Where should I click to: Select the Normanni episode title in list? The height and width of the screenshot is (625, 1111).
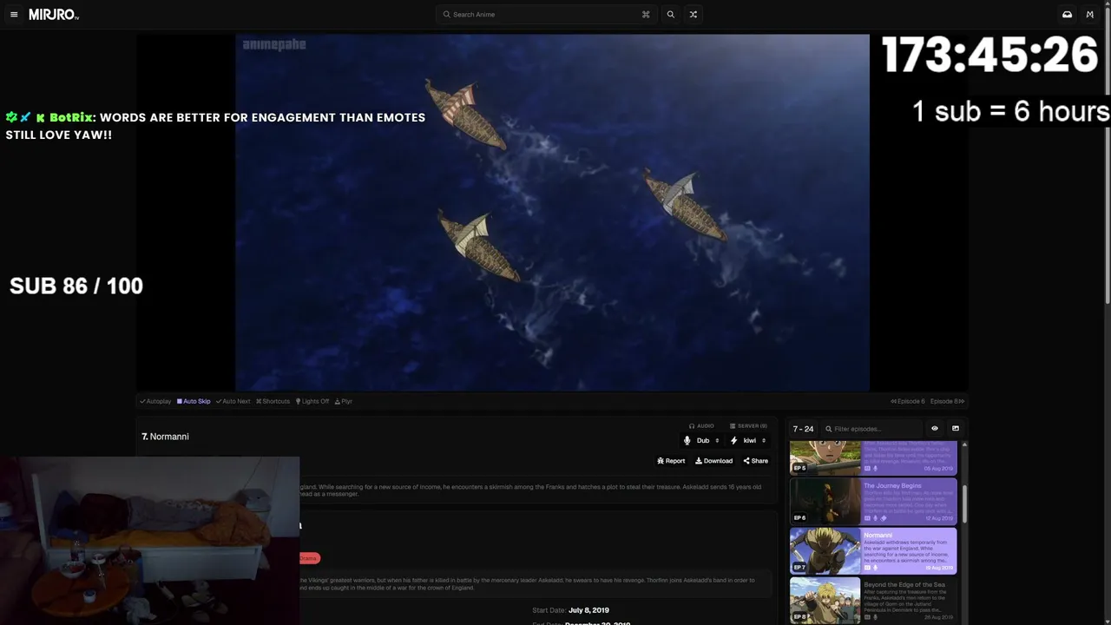pos(878,536)
